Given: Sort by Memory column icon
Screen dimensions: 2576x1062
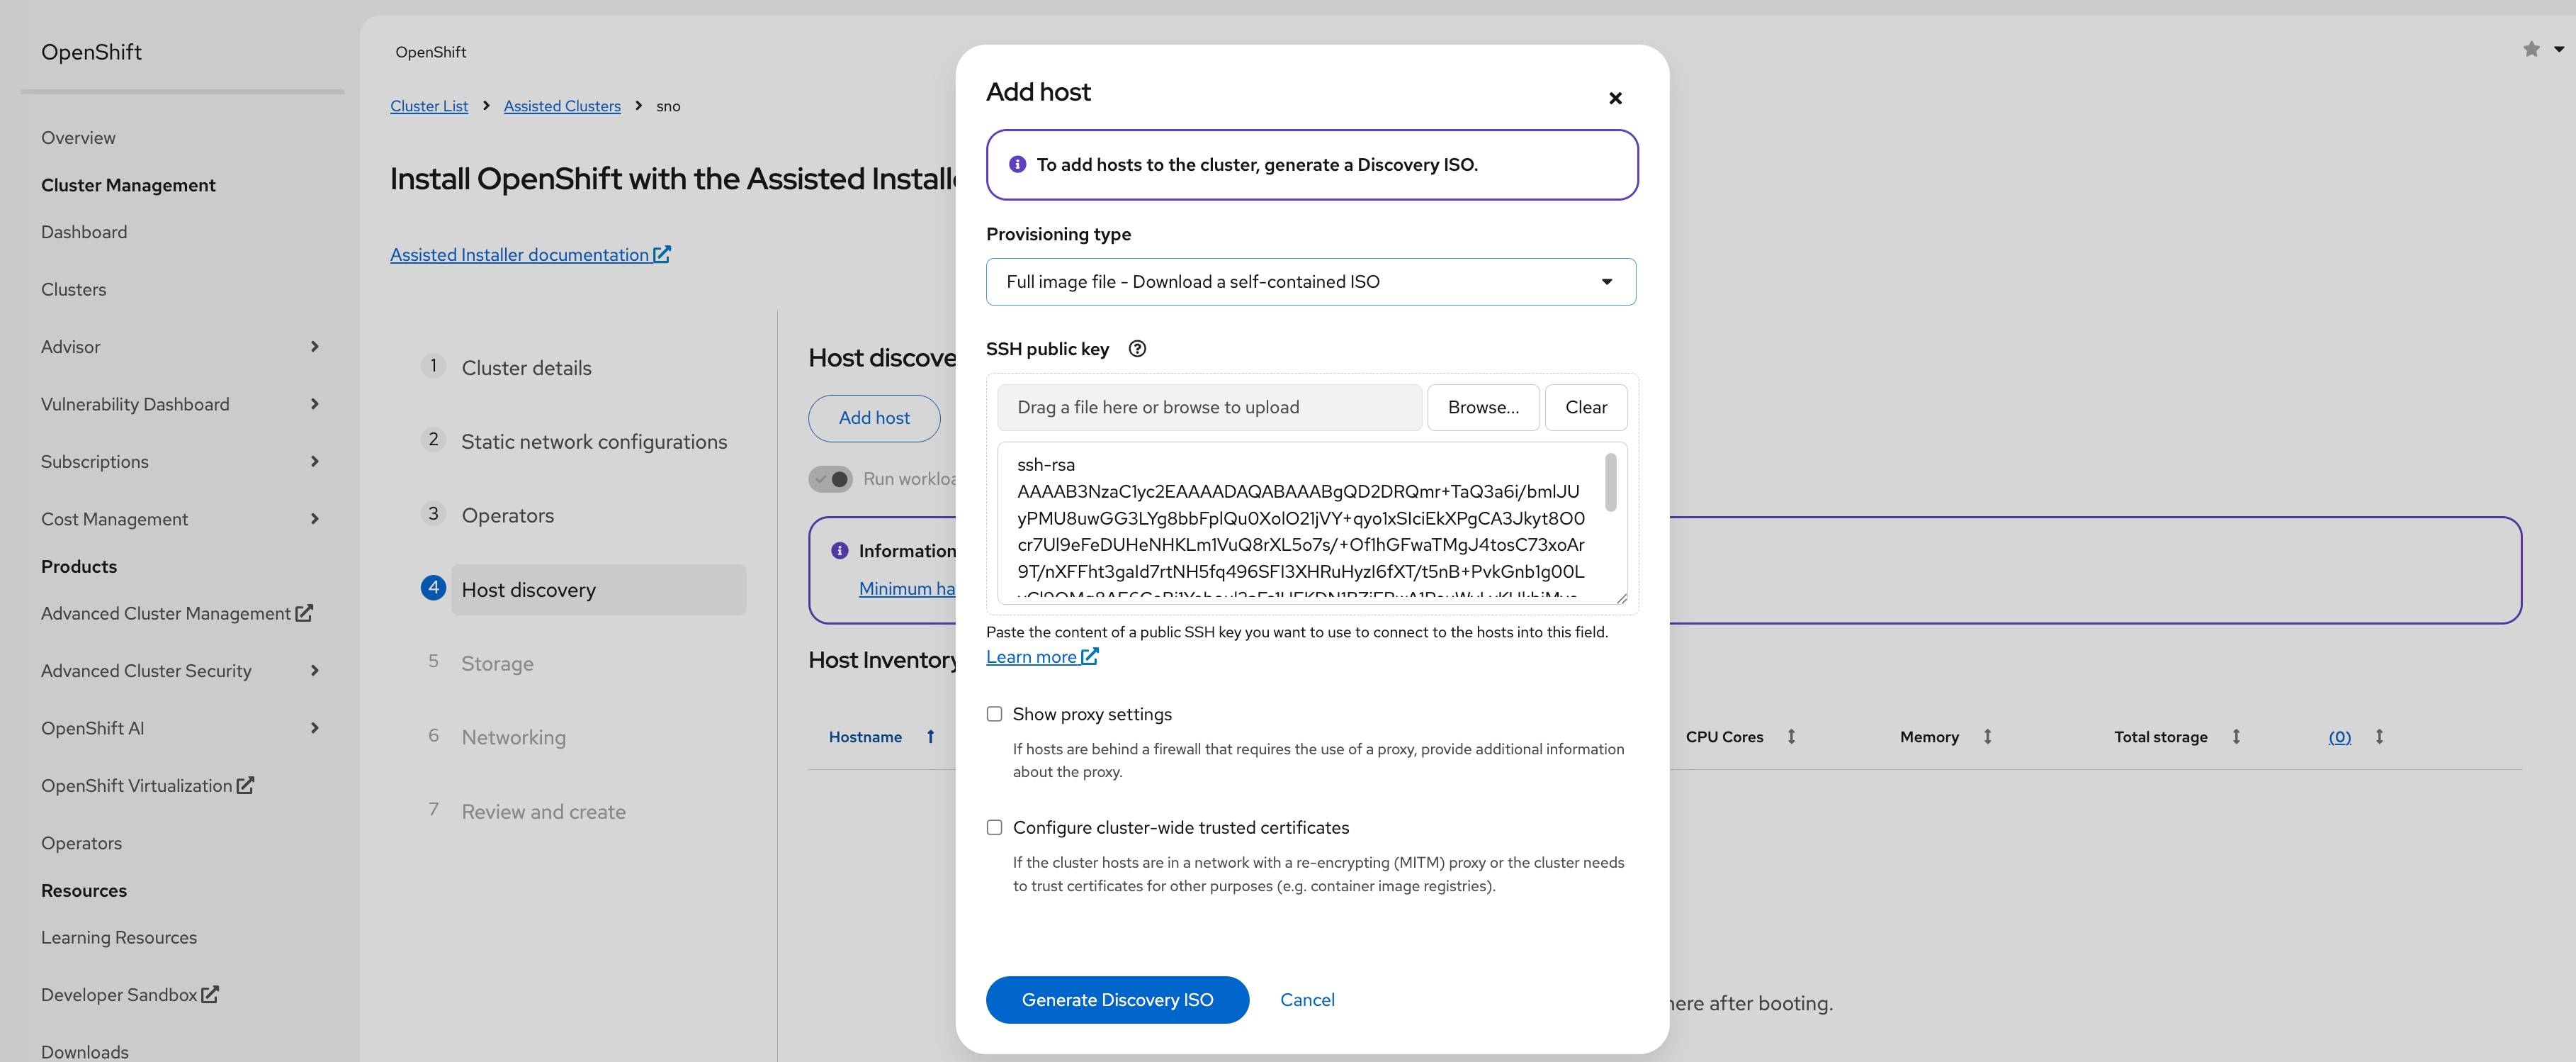Looking at the screenshot, I should coord(1987,737).
